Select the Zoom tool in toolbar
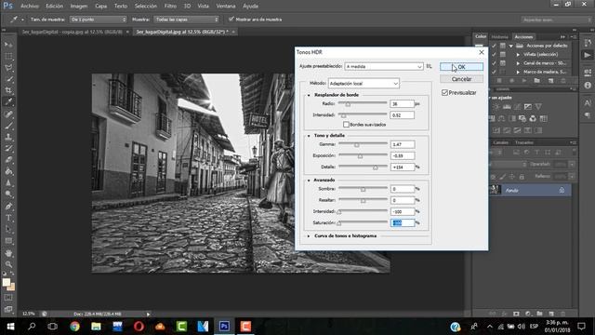595x335 pixels. tap(8, 264)
